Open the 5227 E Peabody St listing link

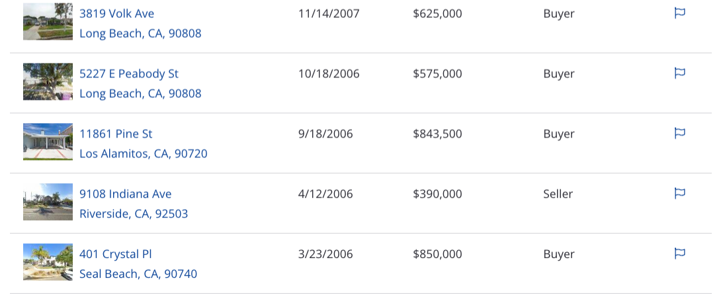[x=129, y=73]
